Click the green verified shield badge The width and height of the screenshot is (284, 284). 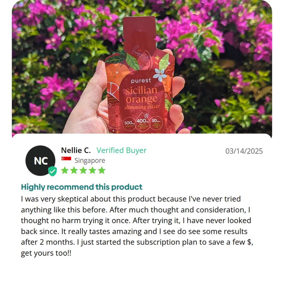tap(52, 171)
